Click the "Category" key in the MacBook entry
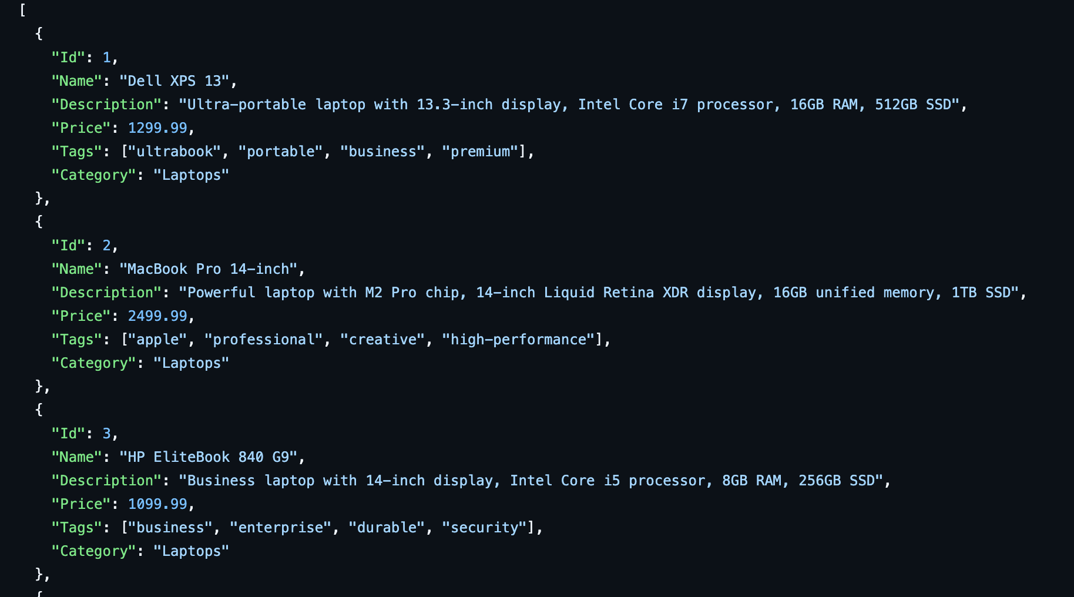Viewport: 1074px width, 597px height. click(x=93, y=363)
